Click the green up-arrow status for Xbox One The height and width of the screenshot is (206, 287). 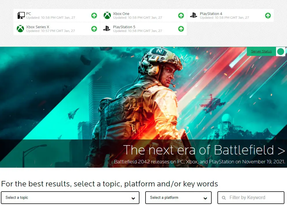(x=181, y=16)
